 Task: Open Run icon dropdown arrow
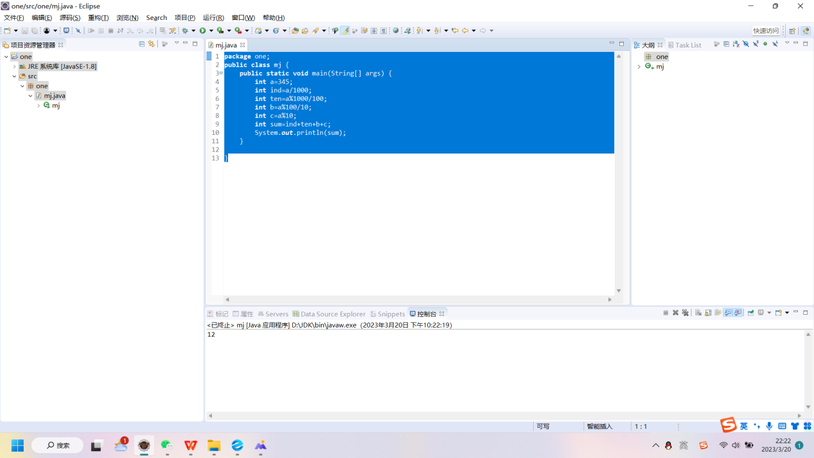[211, 30]
